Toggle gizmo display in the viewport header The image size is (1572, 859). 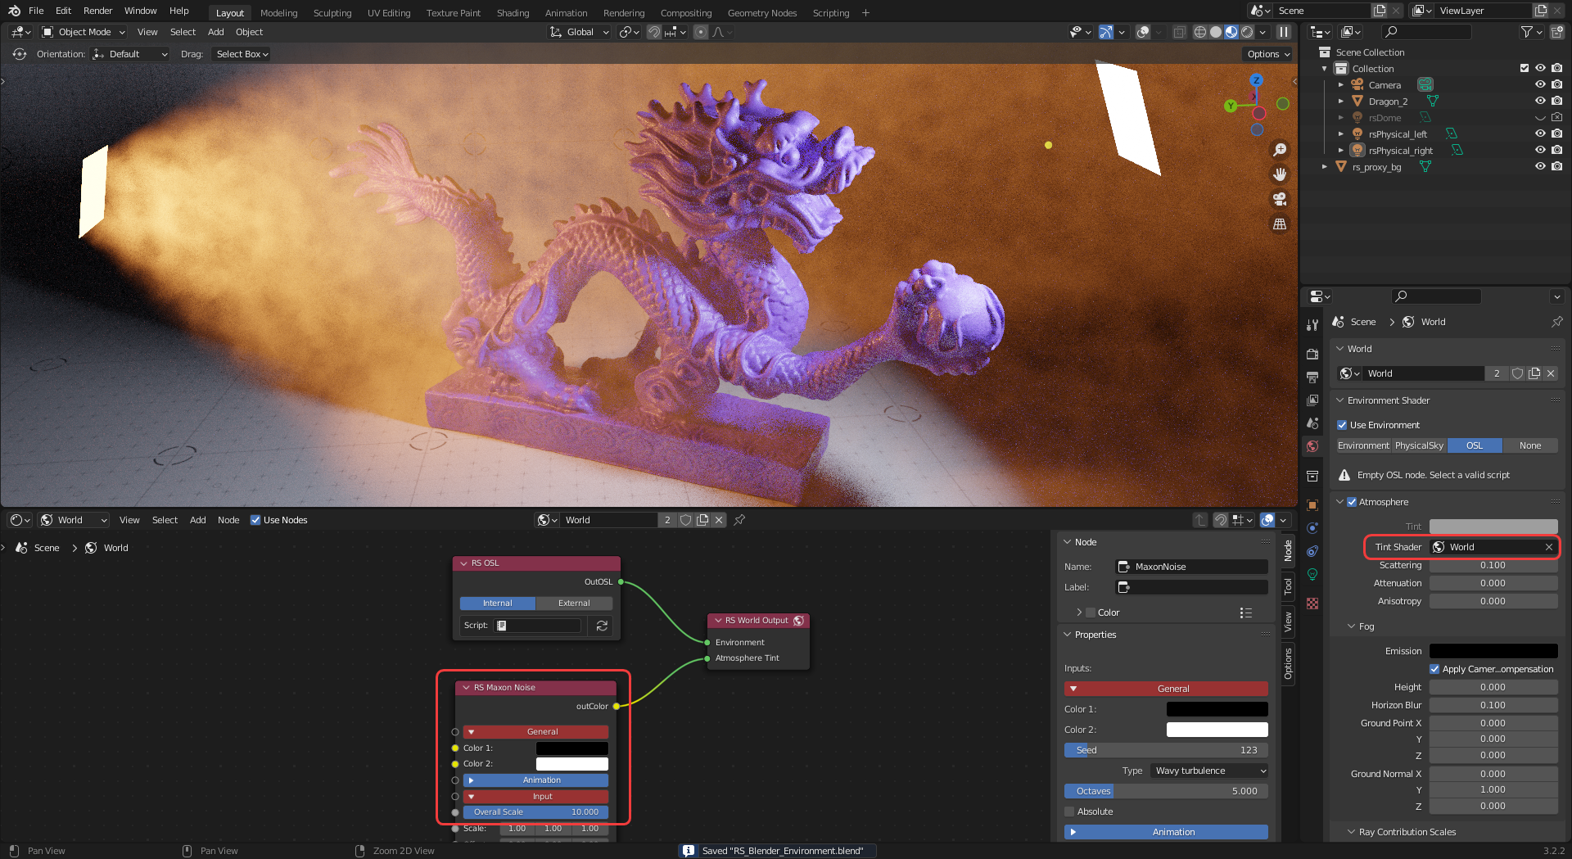(1106, 32)
